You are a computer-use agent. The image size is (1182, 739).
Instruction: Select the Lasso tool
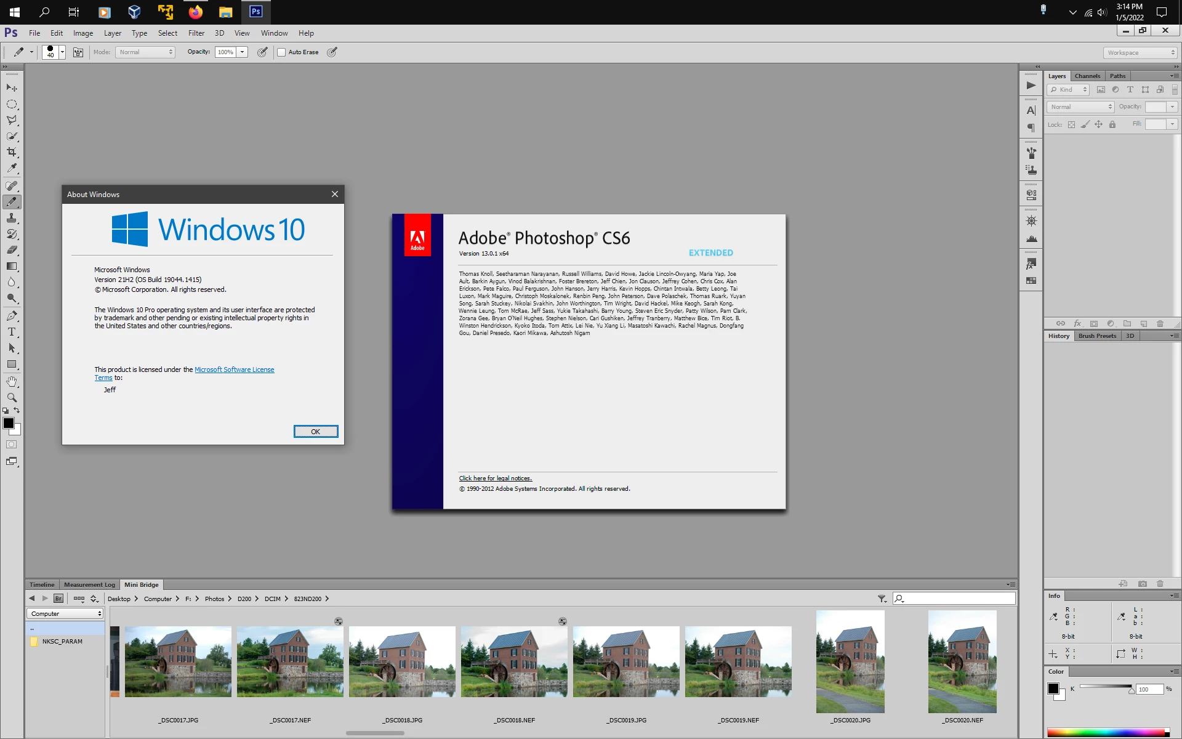pyautogui.click(x=12, y=120)
